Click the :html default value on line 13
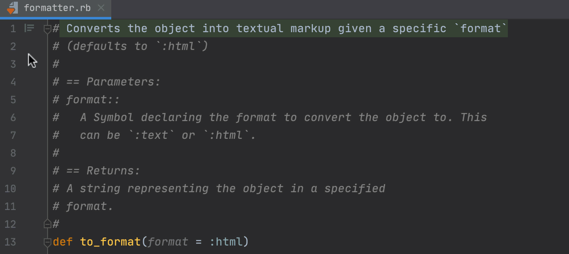Screen dimensions: 569x254 [226, 242]
